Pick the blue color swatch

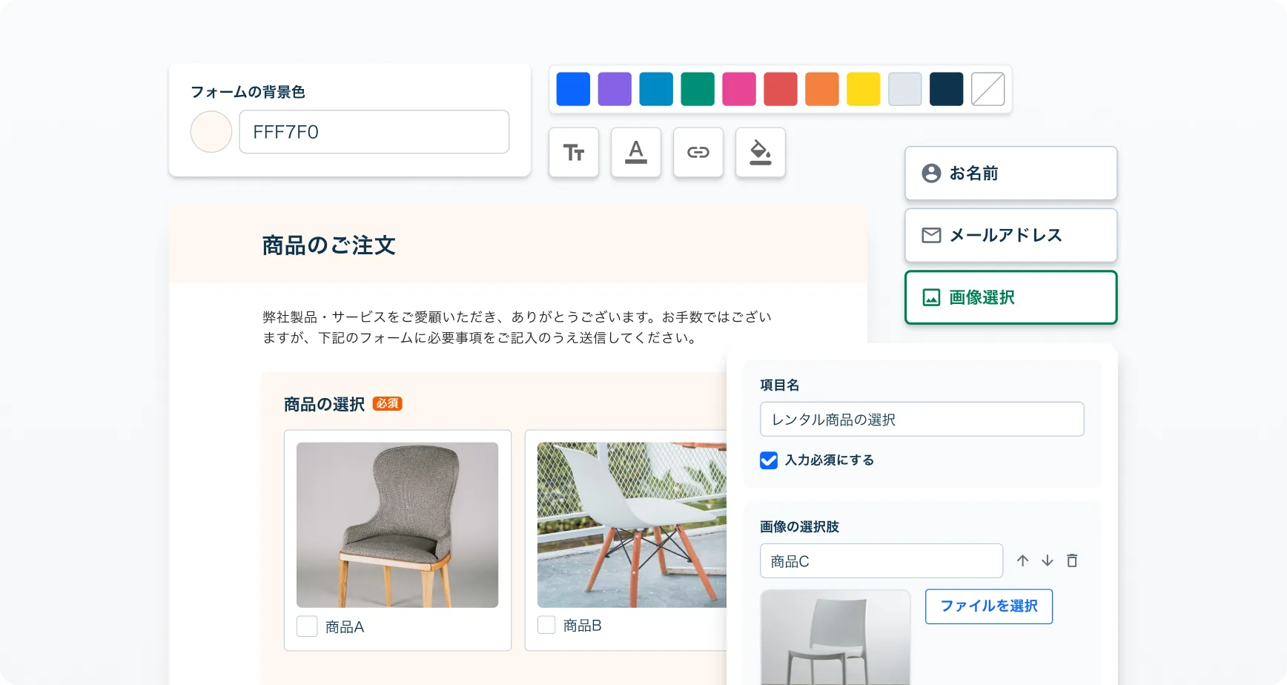pos(573,89)
